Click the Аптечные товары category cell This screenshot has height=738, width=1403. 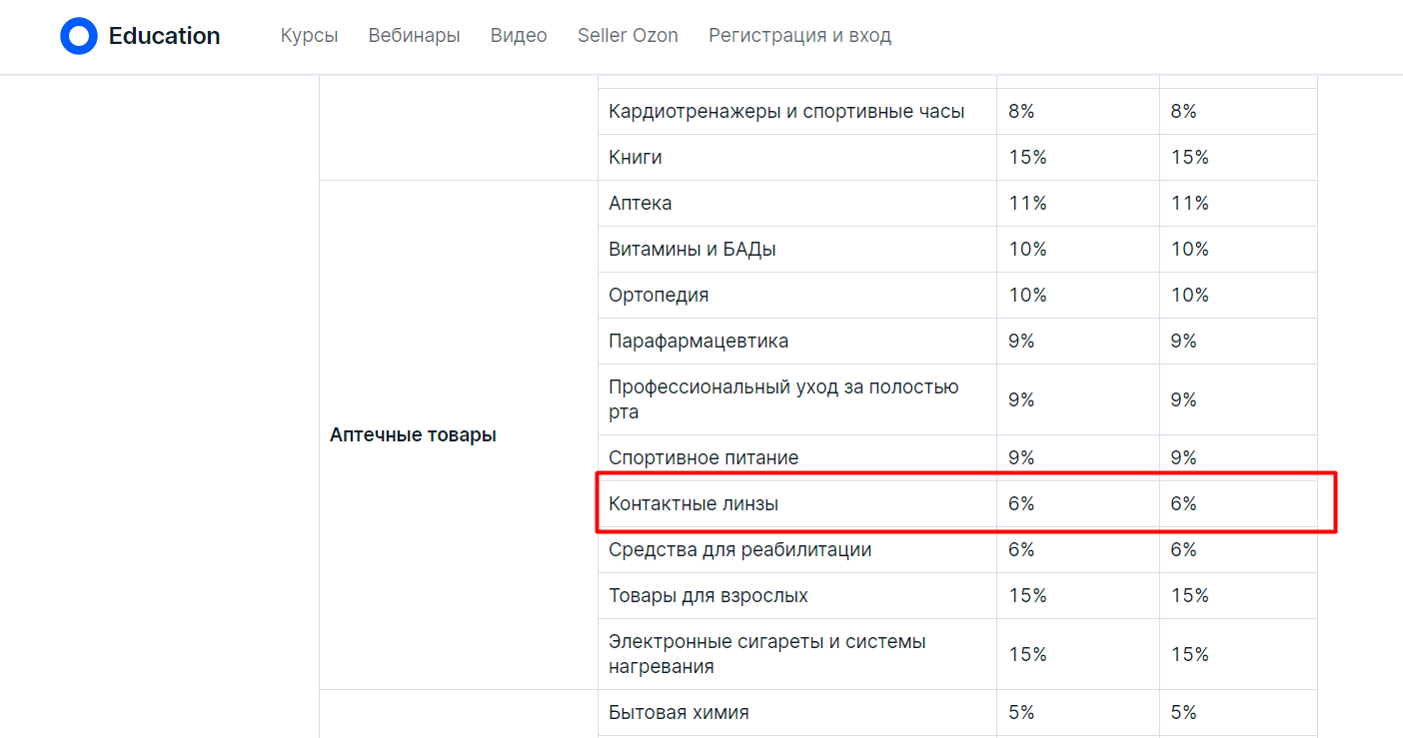point(413,435)
